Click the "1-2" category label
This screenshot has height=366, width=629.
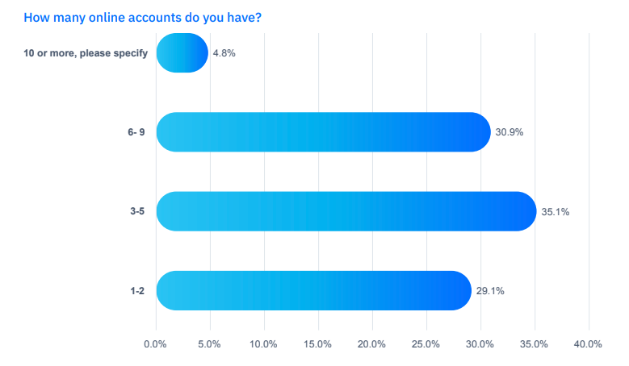136,291
